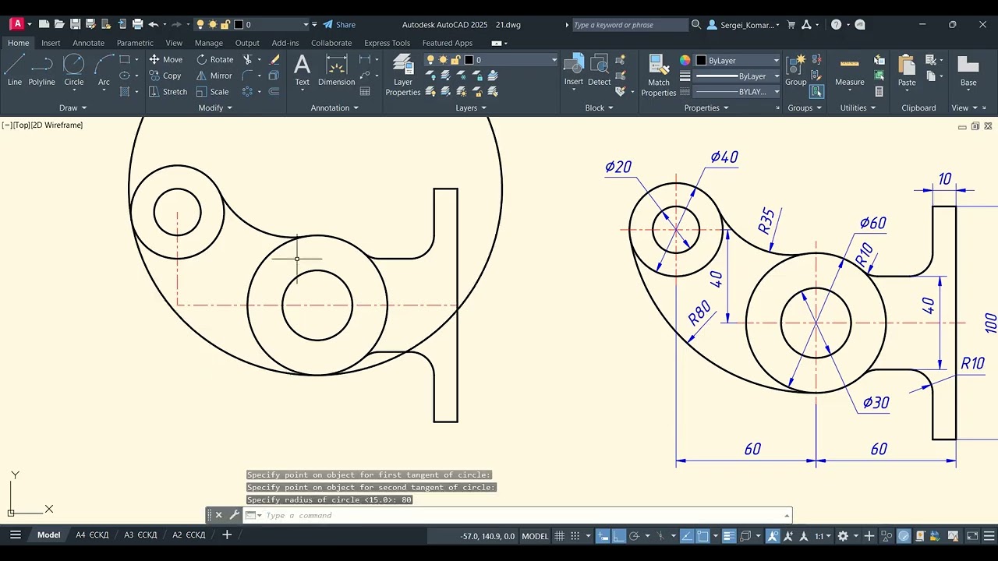Select the Polyline tool
The width and height of the screenshot is (998, 561).
point(42,70)
